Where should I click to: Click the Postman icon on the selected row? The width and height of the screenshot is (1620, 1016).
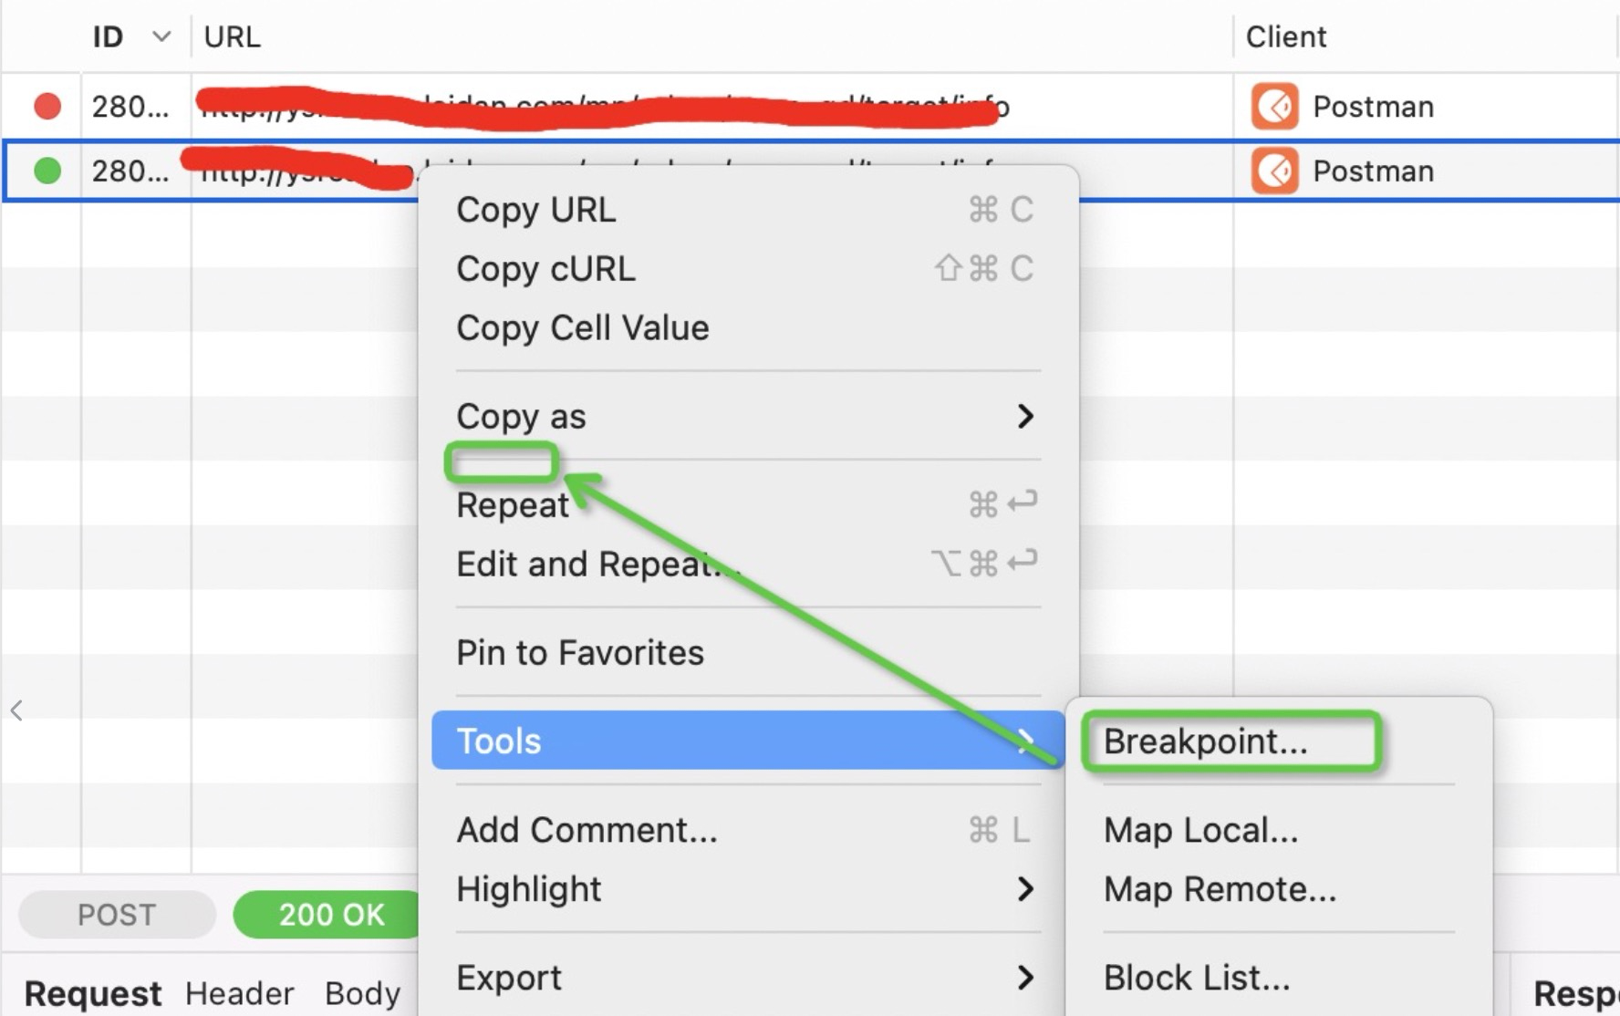tap(1275, 171)
